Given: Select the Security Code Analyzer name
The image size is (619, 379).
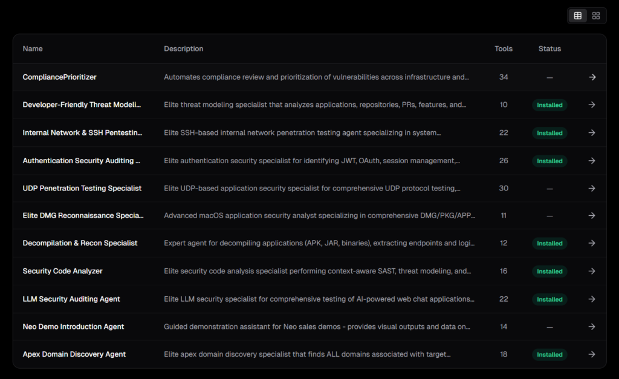Looking at the screenshot, I should coord(62,271).
